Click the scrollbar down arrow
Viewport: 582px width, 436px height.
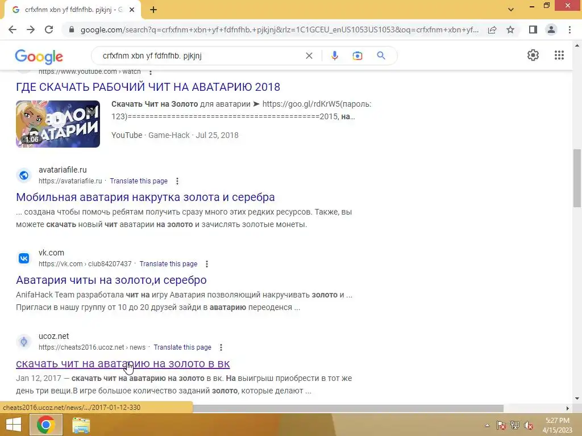[577, 399]
